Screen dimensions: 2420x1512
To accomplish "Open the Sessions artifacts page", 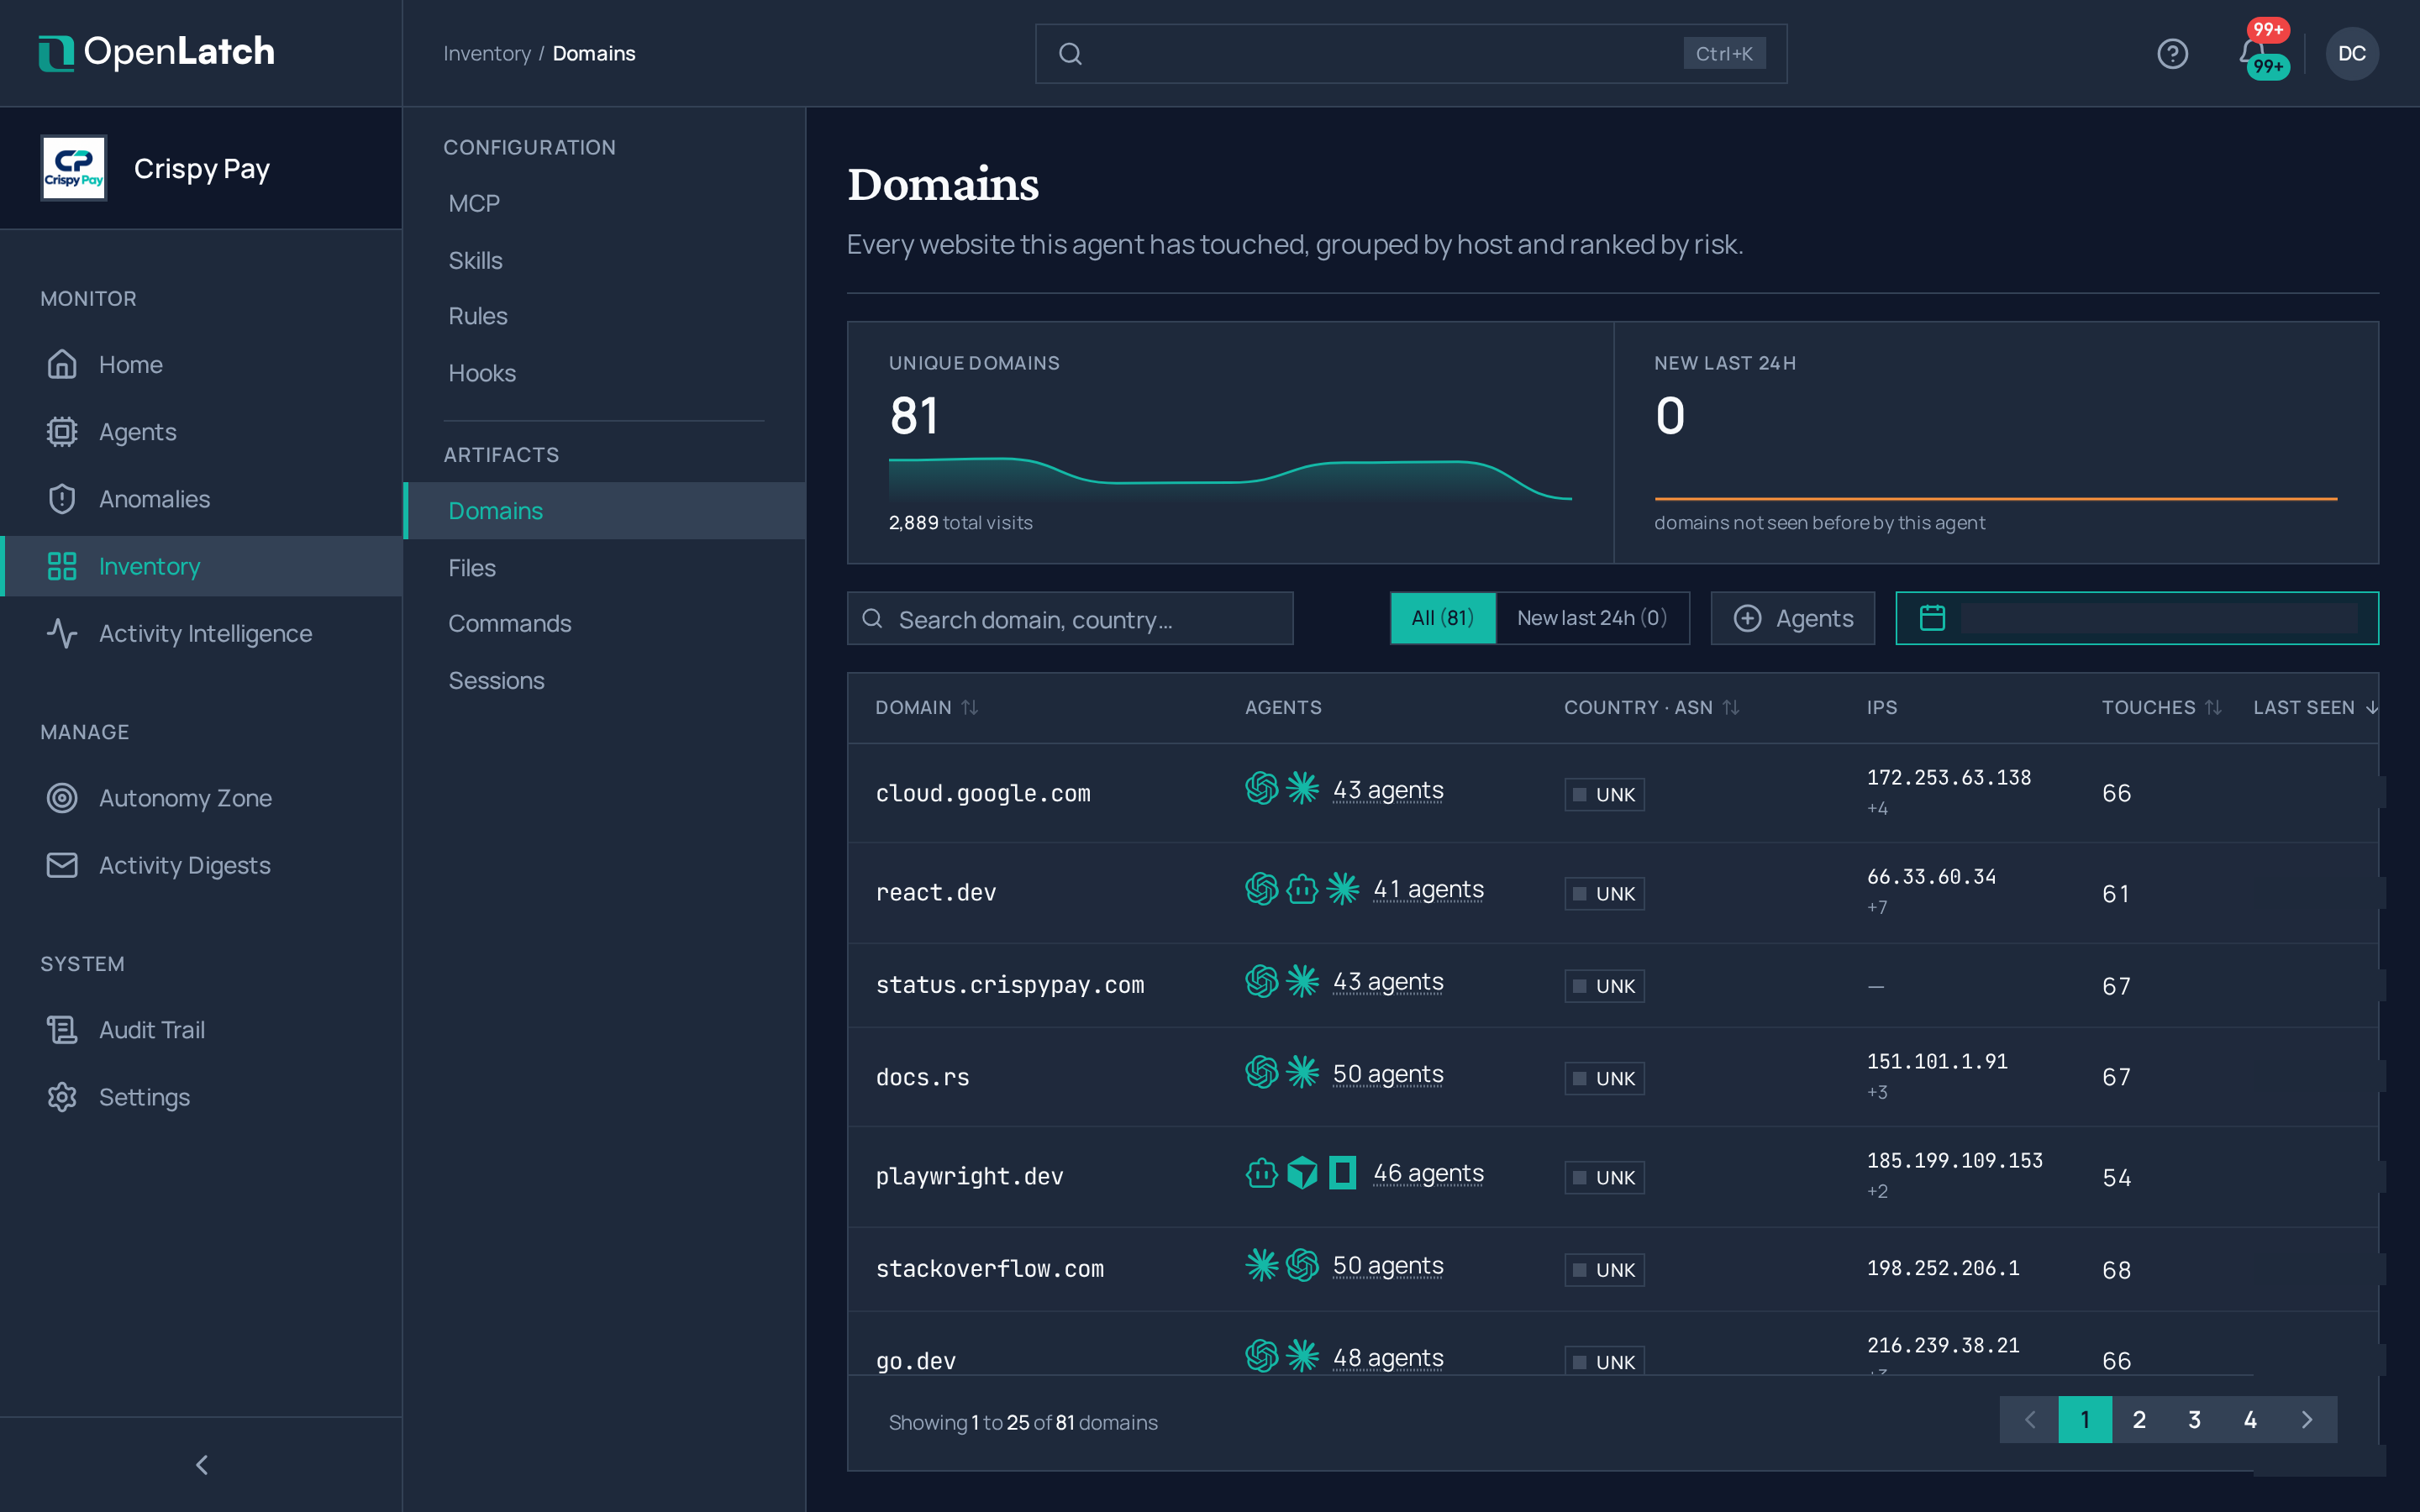I will point(604,680).
